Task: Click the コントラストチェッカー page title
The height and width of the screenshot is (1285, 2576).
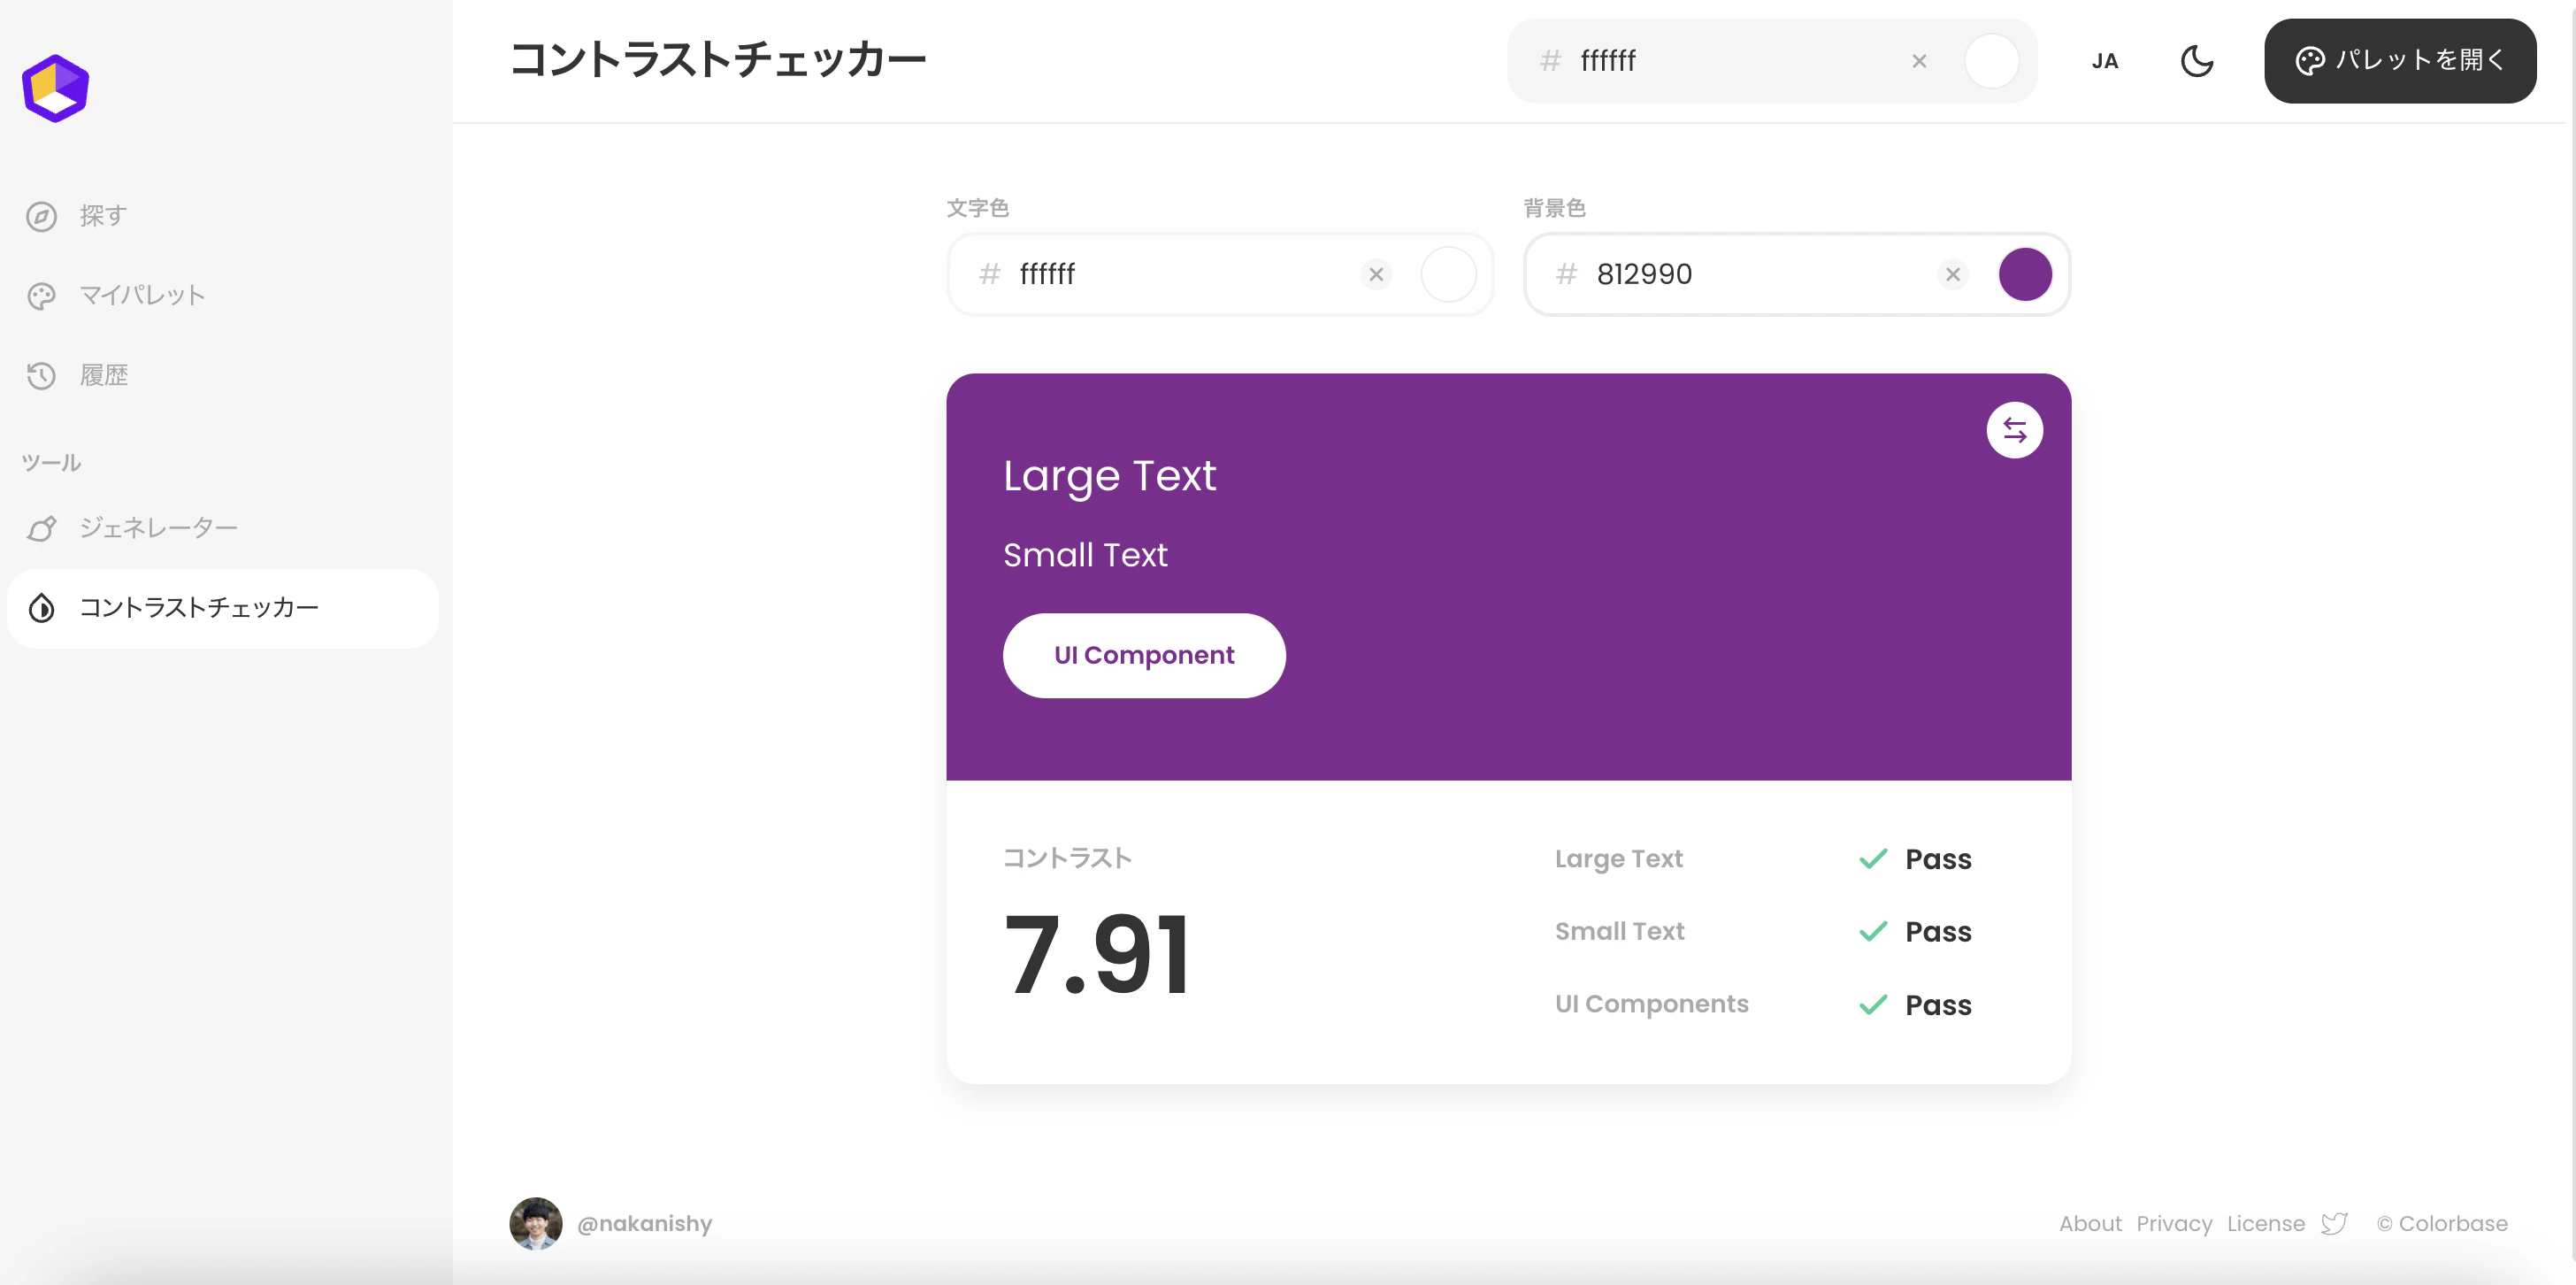Action: 718,60
